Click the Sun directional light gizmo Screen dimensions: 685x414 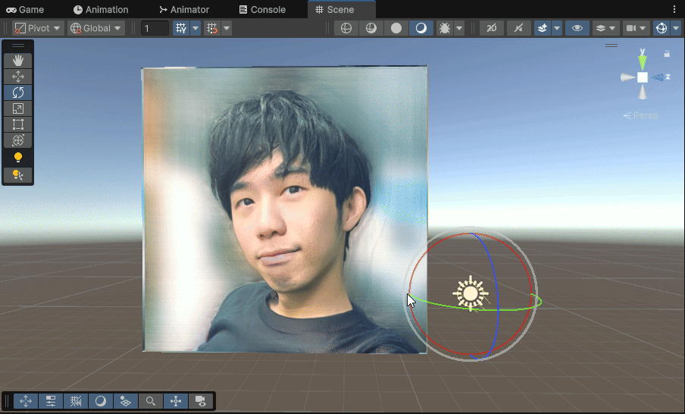click(471, 293)
